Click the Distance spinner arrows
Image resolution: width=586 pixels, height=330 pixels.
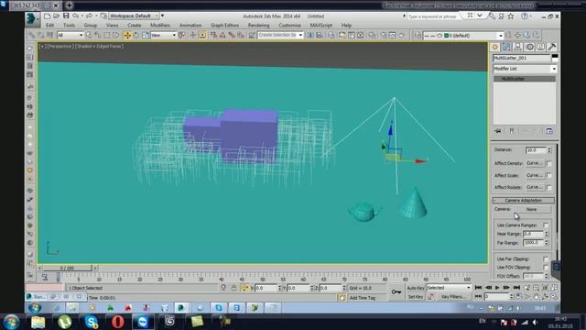tap(549, 150)
